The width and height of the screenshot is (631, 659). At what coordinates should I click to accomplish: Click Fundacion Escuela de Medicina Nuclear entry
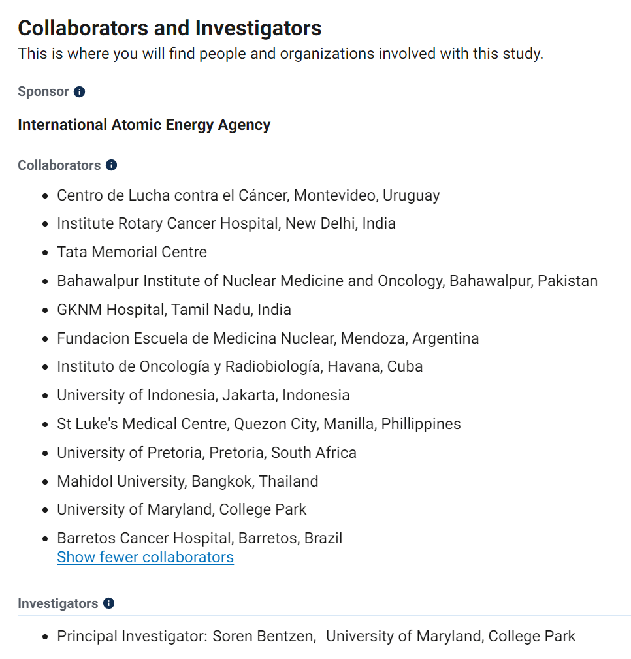268,338
